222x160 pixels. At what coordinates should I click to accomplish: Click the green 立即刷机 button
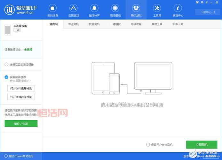coord(202,145)
